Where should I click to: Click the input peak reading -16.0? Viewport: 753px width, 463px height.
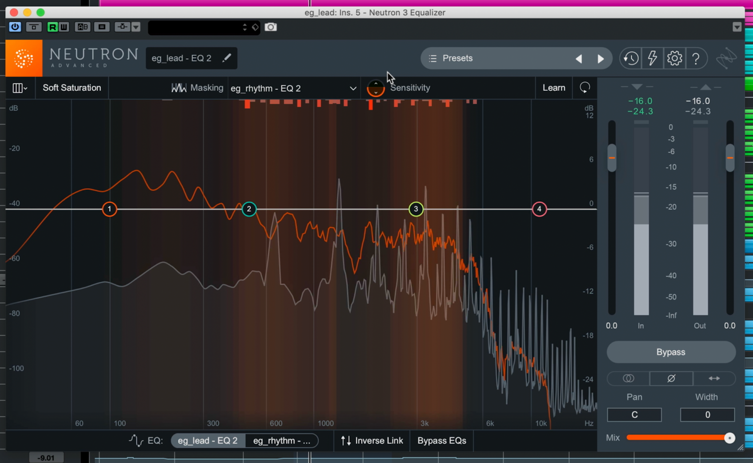coord(640,101)
